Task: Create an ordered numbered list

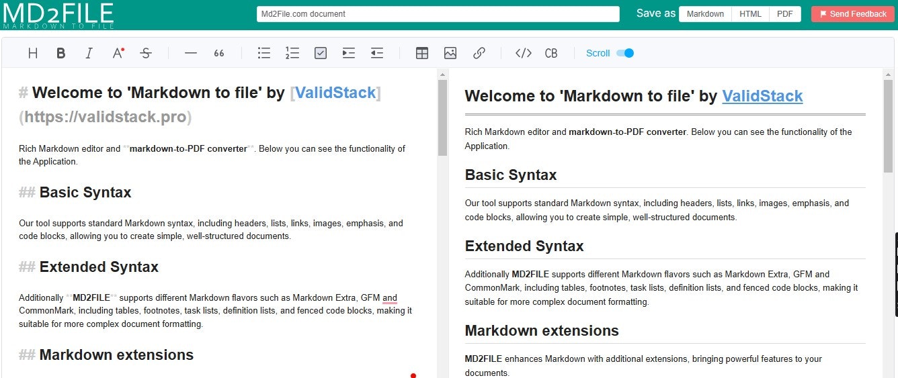Action: (x=292, y=53)
